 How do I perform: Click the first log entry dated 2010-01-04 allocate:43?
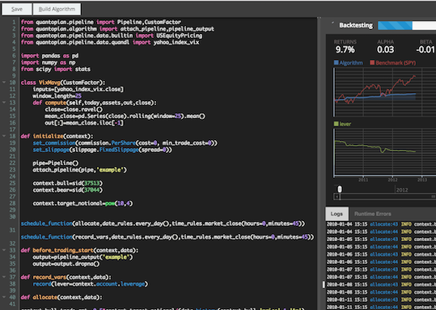(381, 224)
